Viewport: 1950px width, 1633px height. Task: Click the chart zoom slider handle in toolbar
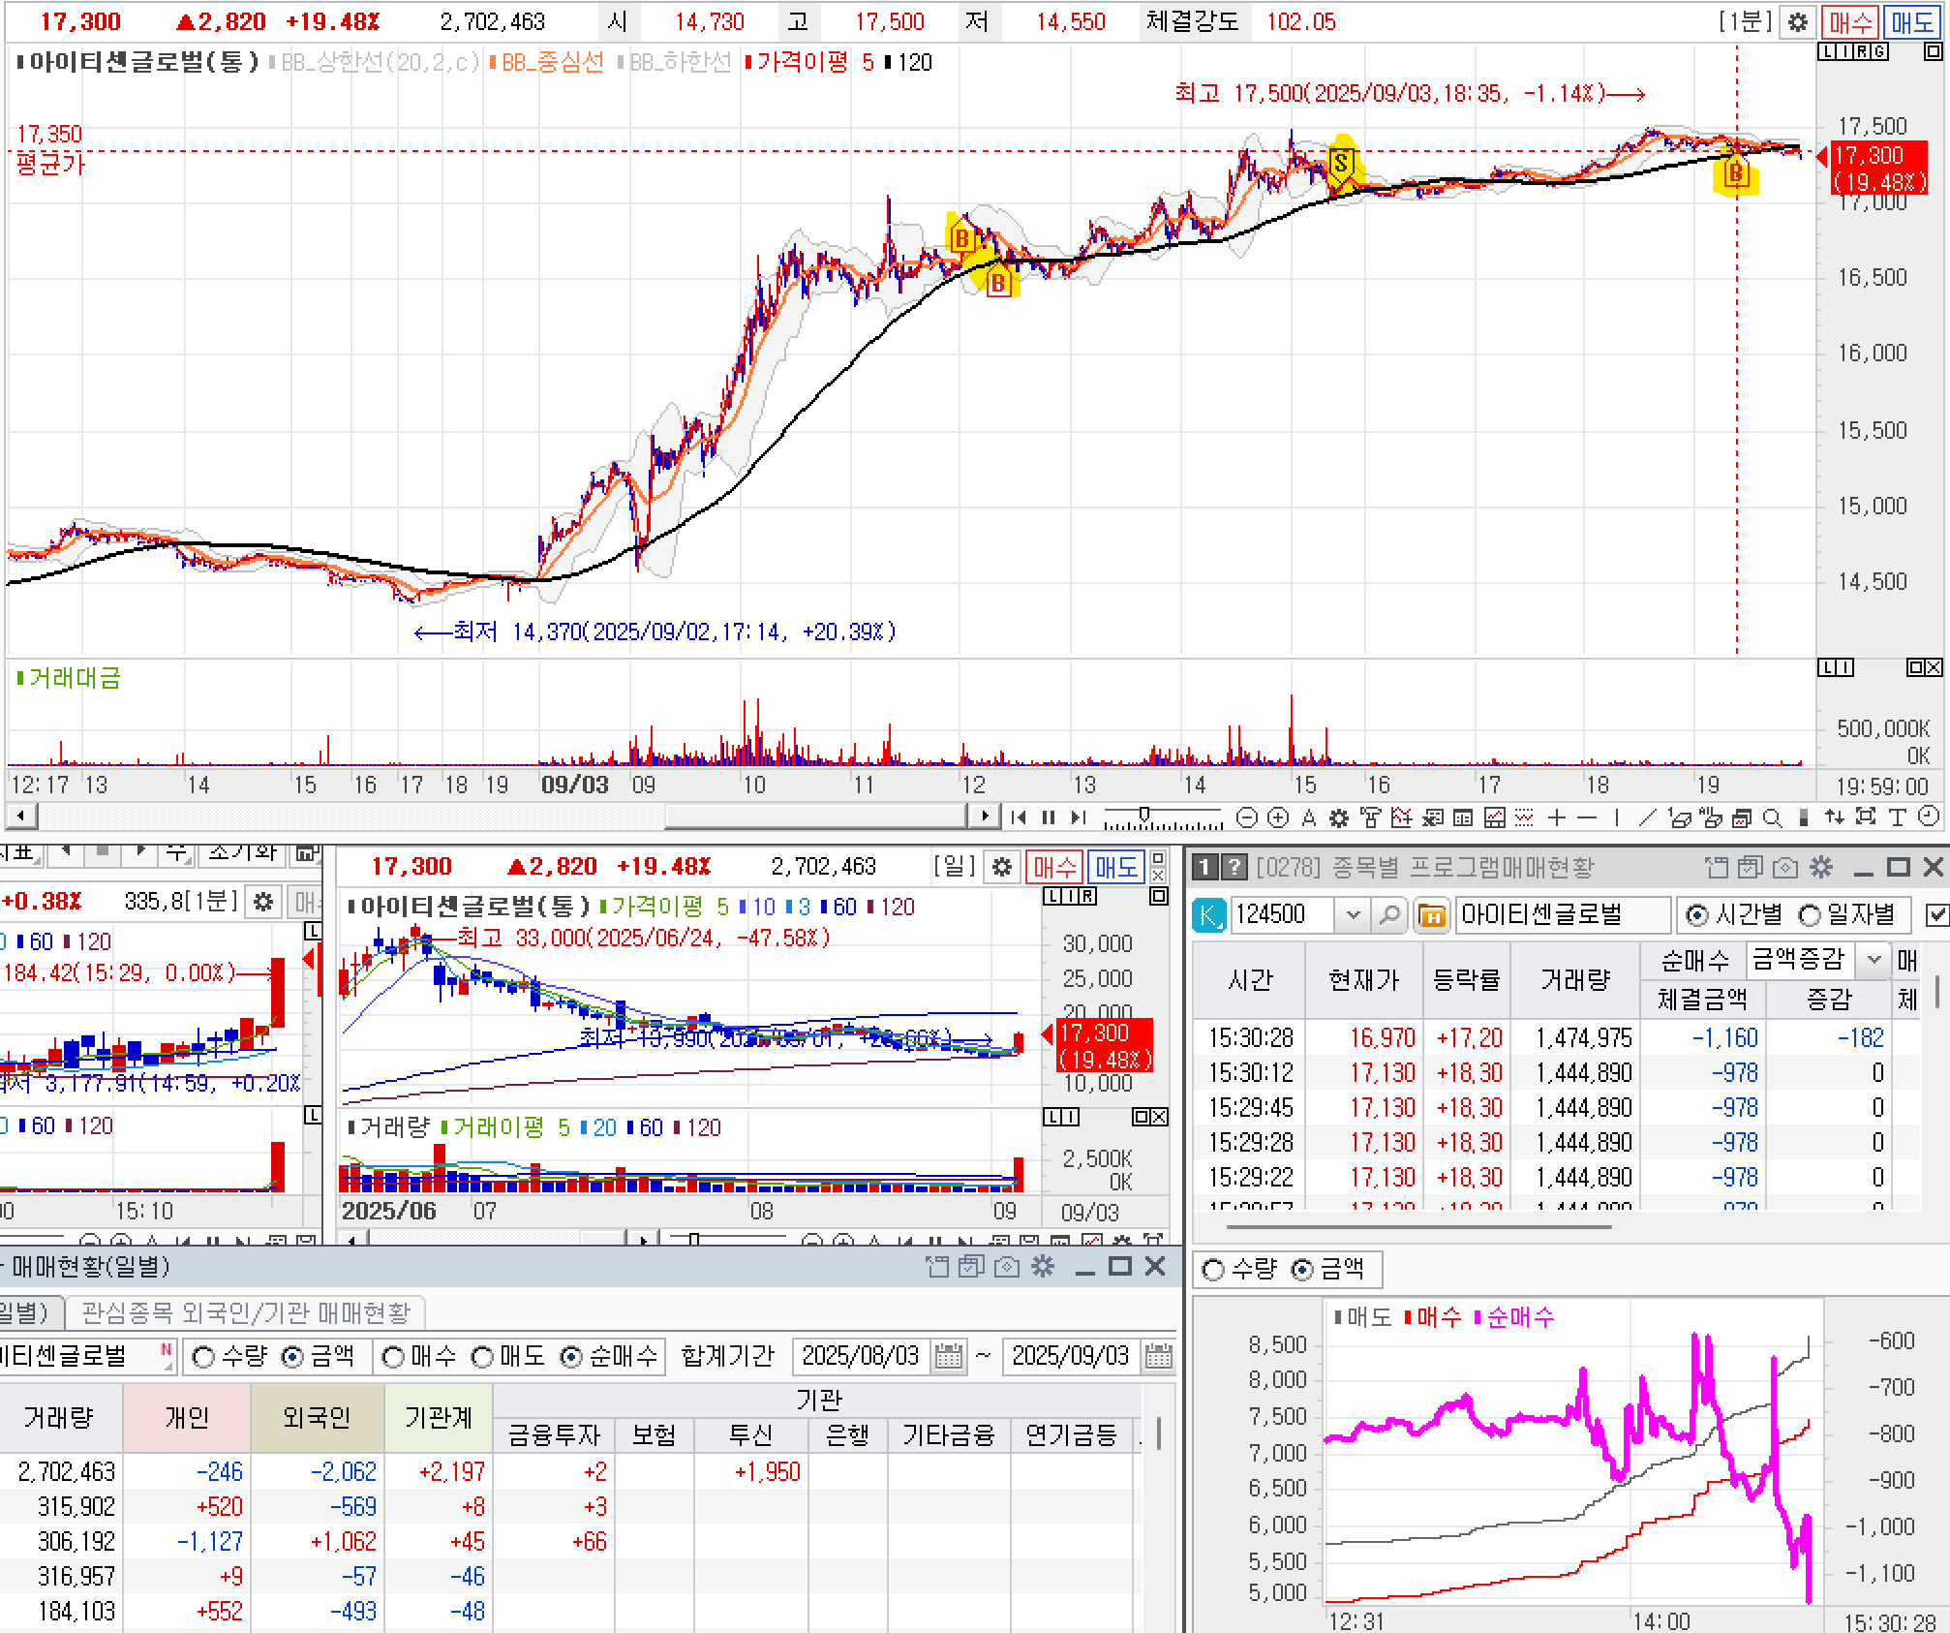point(1144,816)
